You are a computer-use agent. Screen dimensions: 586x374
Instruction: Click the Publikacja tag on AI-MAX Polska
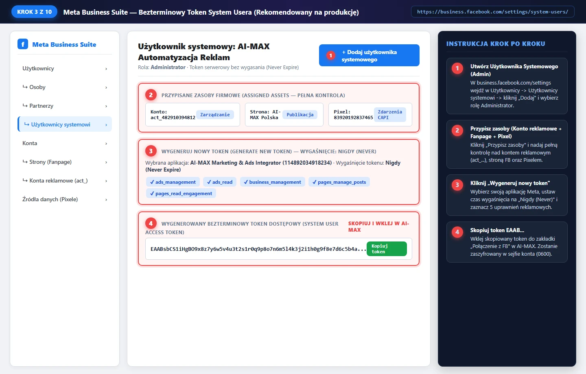[x=300, y=115]
